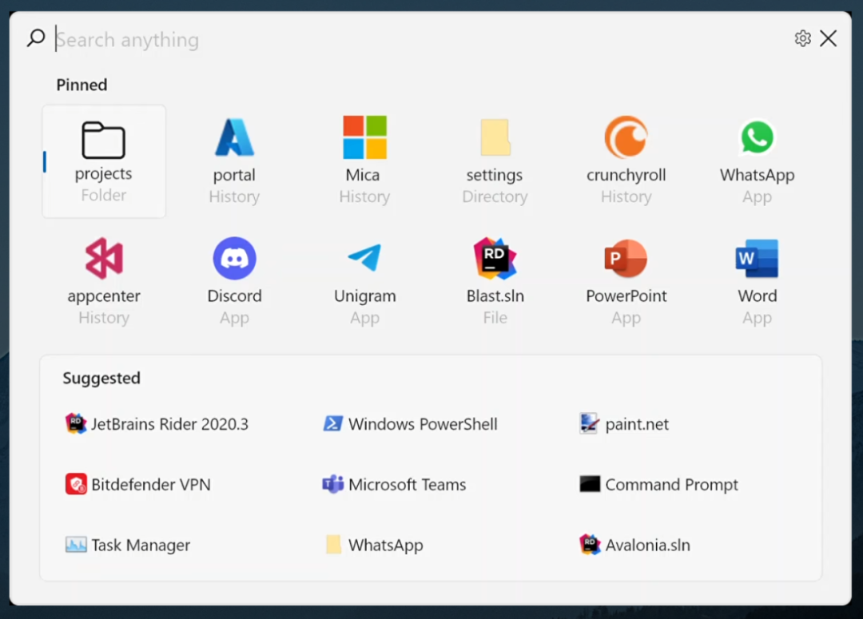
Task: Launch the pinned Discord app
Action: point(234,282)
